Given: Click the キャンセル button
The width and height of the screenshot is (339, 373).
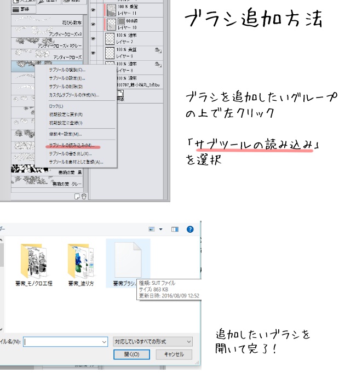Looking at the screenshot, I should (x=174, y=354).
